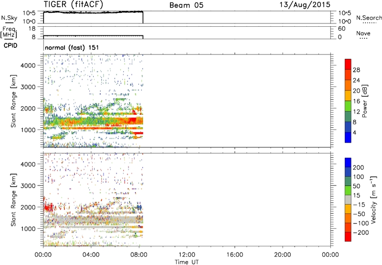
Task: Click the 'TIGER (fitACF)' title text
Action: tap(74, 4)
